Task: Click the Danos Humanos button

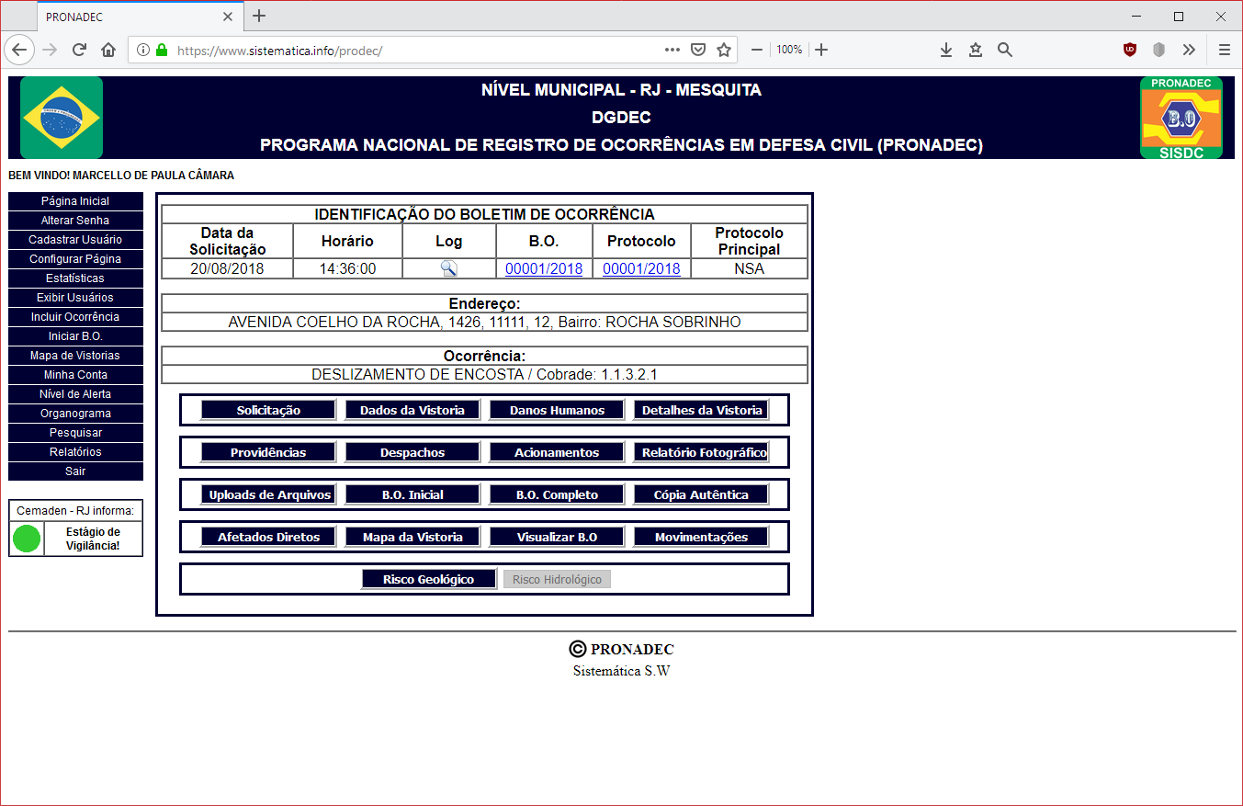Action: [x=557, y=411]
